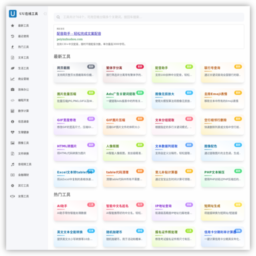Select the 育儿补贴计算器 card
256x256 pixels.
point(173,177)
